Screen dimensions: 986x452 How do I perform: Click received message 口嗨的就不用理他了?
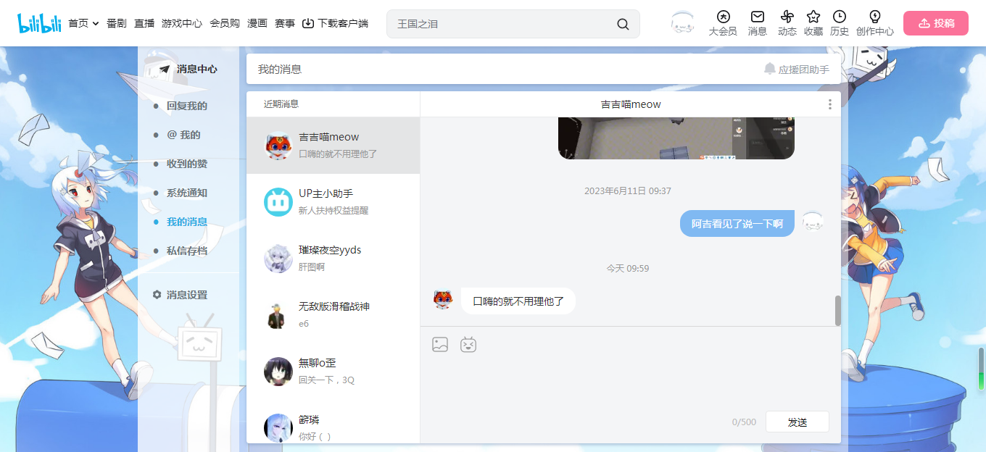click(x=518, y=301)
